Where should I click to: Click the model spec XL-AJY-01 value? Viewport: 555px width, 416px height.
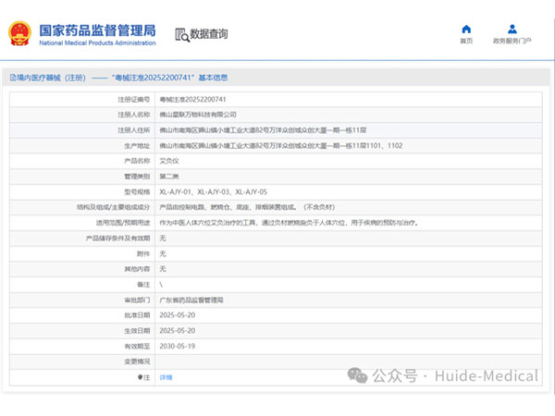click(x=176, y=191)
